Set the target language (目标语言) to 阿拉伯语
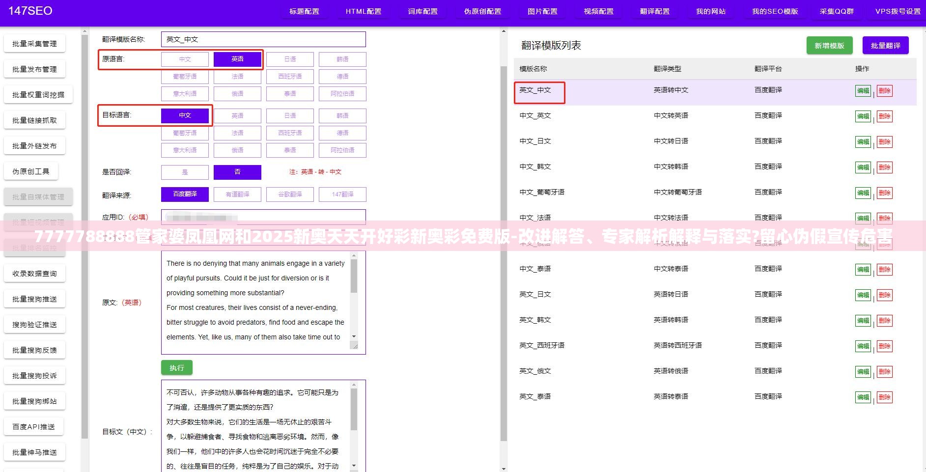 click(x=342, y=150)
